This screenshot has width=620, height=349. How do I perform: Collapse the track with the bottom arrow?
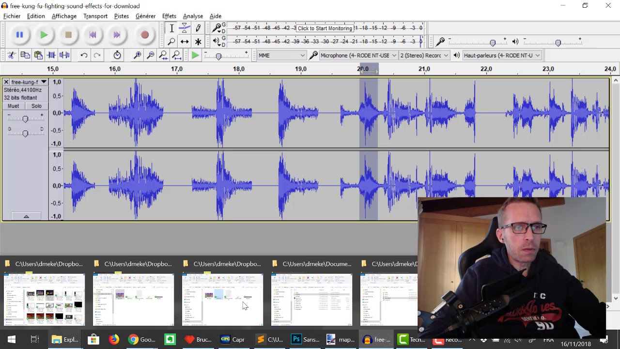26,216
